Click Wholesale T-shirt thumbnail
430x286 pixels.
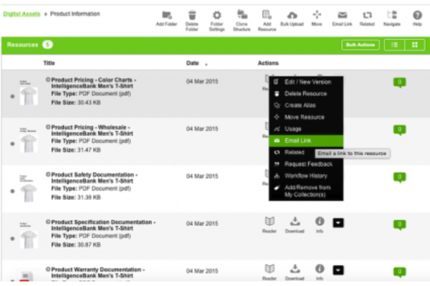coord(29,143)
